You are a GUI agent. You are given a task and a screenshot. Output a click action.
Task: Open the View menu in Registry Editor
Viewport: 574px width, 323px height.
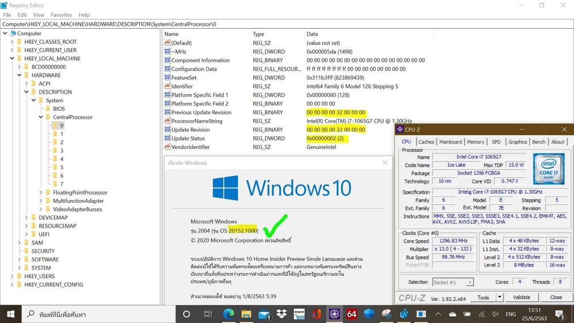coord(38,14)
